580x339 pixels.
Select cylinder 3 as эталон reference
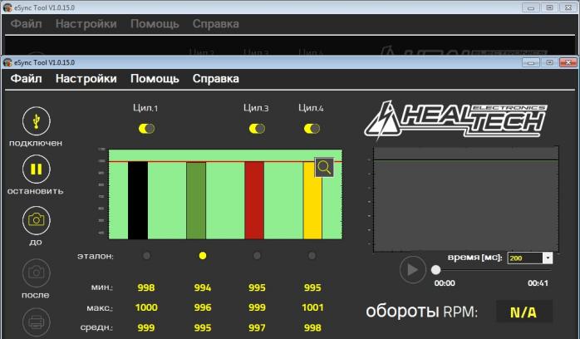pyautogui.click(x=257, y=255)
